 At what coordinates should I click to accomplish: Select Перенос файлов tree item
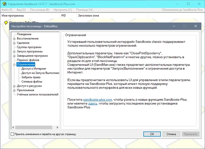[28, 60]
